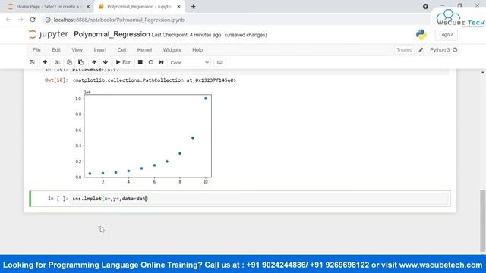Click the Python 3 kernel indicator
Viewport: 486px width, 273px height.
440,50
